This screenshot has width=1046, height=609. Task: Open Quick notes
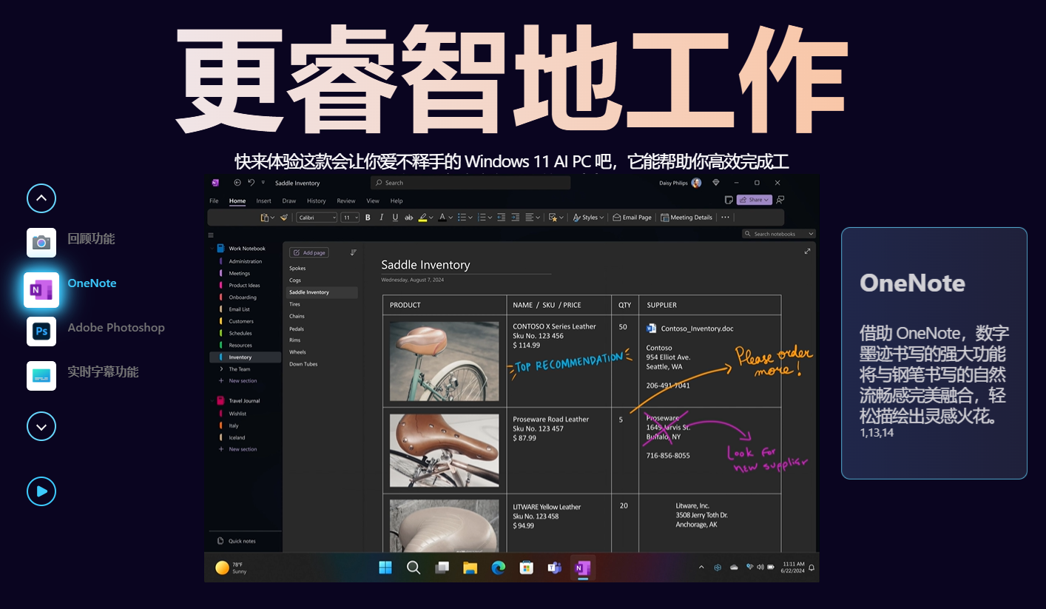(236, 541)
